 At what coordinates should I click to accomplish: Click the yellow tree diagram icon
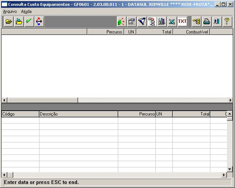coord(196,22)
